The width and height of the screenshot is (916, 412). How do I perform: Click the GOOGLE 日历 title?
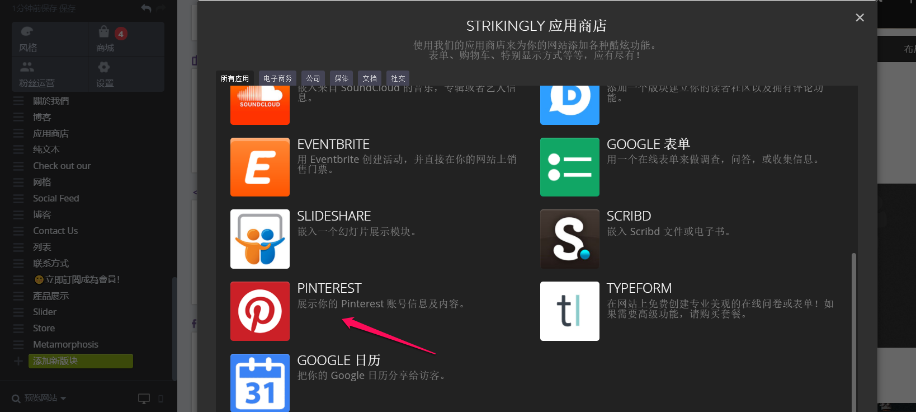pos(339,360)
